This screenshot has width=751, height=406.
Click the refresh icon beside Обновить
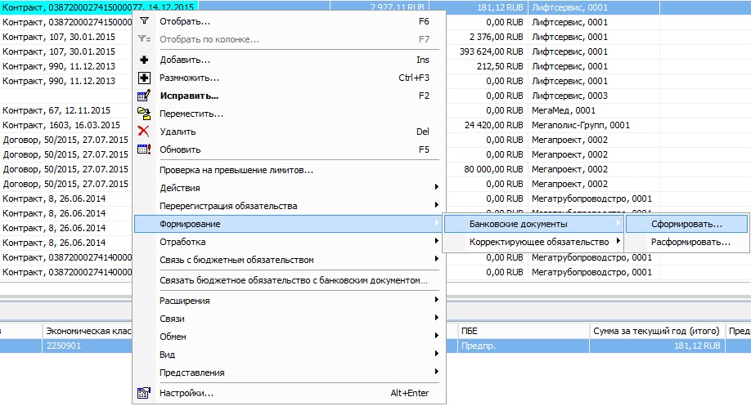(x=145, y=150)
